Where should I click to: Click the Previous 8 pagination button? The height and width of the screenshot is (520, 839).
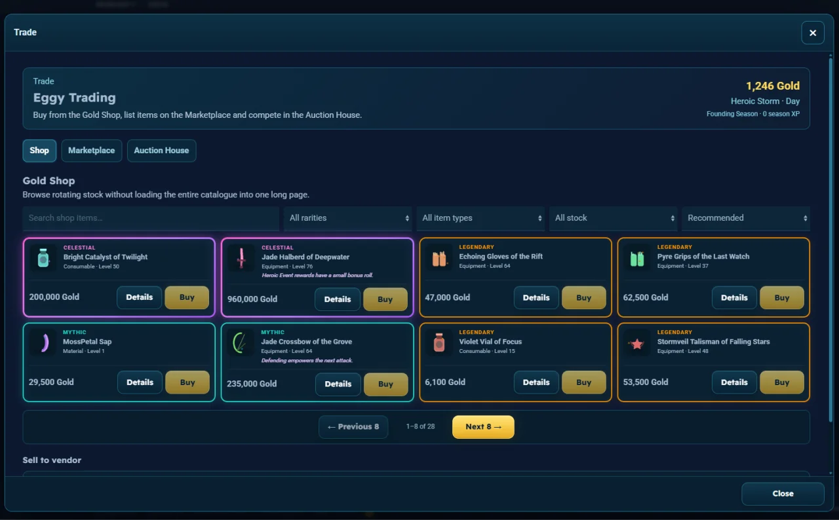[353, 427]
